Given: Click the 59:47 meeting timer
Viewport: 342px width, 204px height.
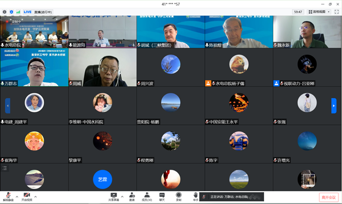Looking at the screenshot, I should [298, 12].
